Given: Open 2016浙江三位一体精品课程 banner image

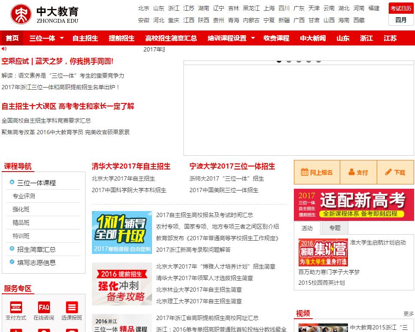Looking at the screenshot, I should click(122, 323).
